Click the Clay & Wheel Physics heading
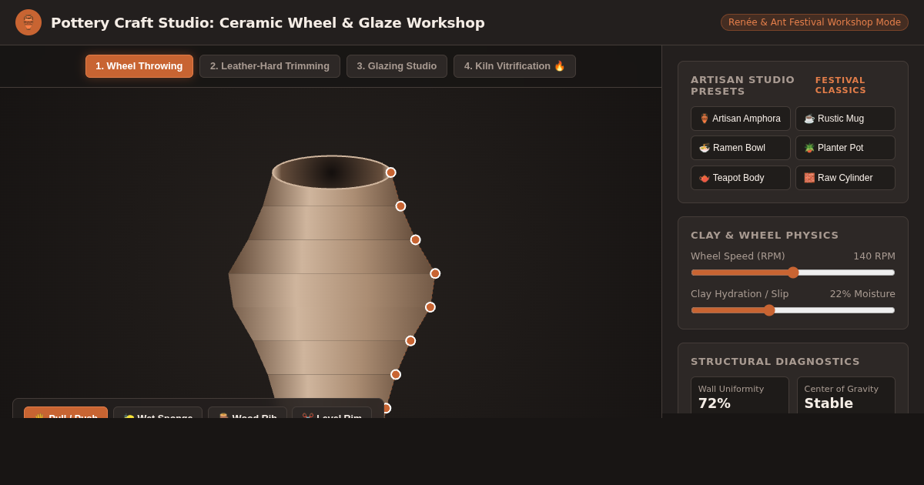This screenshot has width=924, height=485. point(765,236)
